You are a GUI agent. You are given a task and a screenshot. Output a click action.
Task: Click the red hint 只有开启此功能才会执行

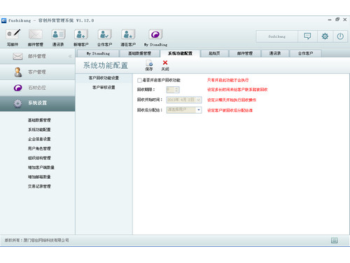(227, 80)
